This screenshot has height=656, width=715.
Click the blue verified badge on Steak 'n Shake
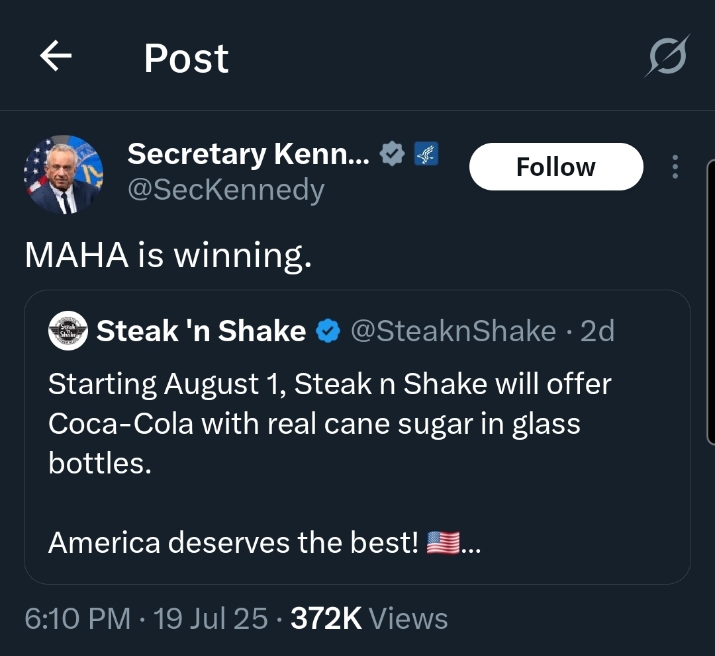[328, 331]
